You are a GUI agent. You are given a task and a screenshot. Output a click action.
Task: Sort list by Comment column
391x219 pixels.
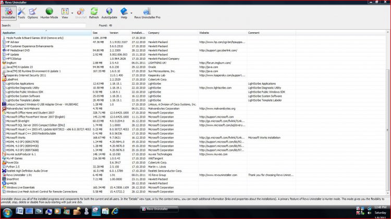point(271,33)
